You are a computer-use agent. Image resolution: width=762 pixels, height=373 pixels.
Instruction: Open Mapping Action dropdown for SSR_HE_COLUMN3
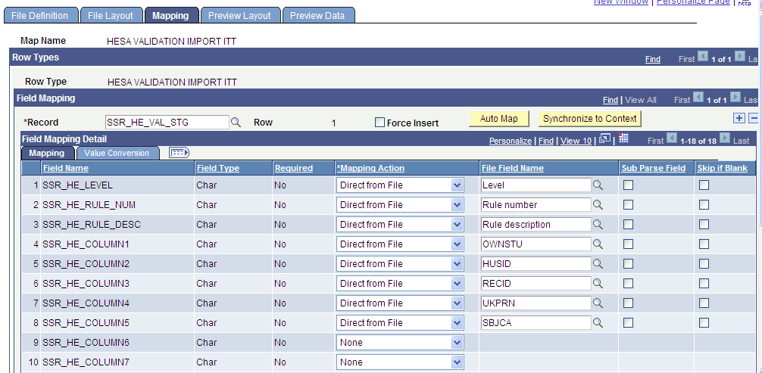pos(400,283)
